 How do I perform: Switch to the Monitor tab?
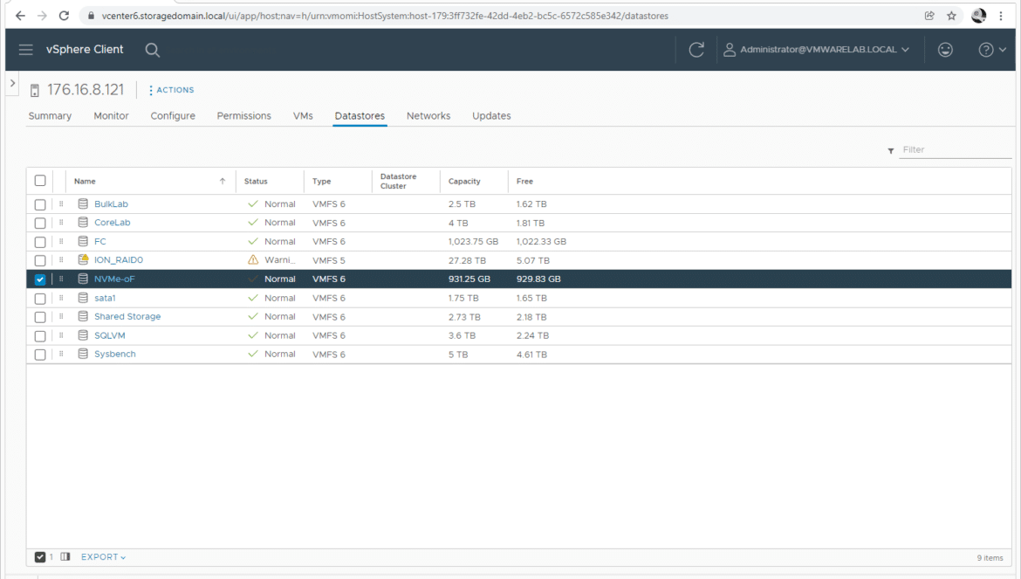111,116
